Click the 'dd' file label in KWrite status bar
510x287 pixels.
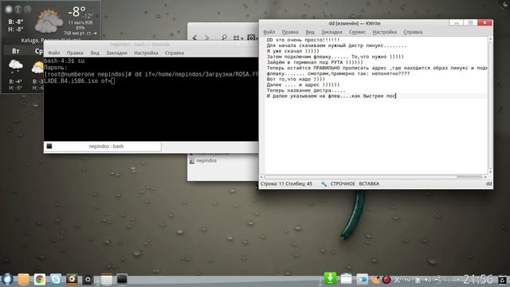(x=488, y=184)
